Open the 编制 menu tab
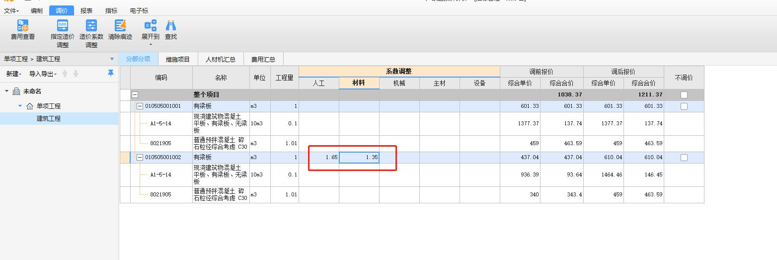Image resolution: width=777 pixels, height=260 pixels. click(36, 10)
